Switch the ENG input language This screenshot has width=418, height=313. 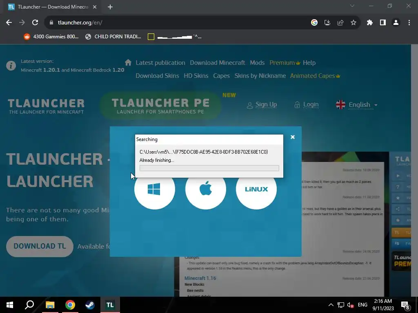(362, 305)
